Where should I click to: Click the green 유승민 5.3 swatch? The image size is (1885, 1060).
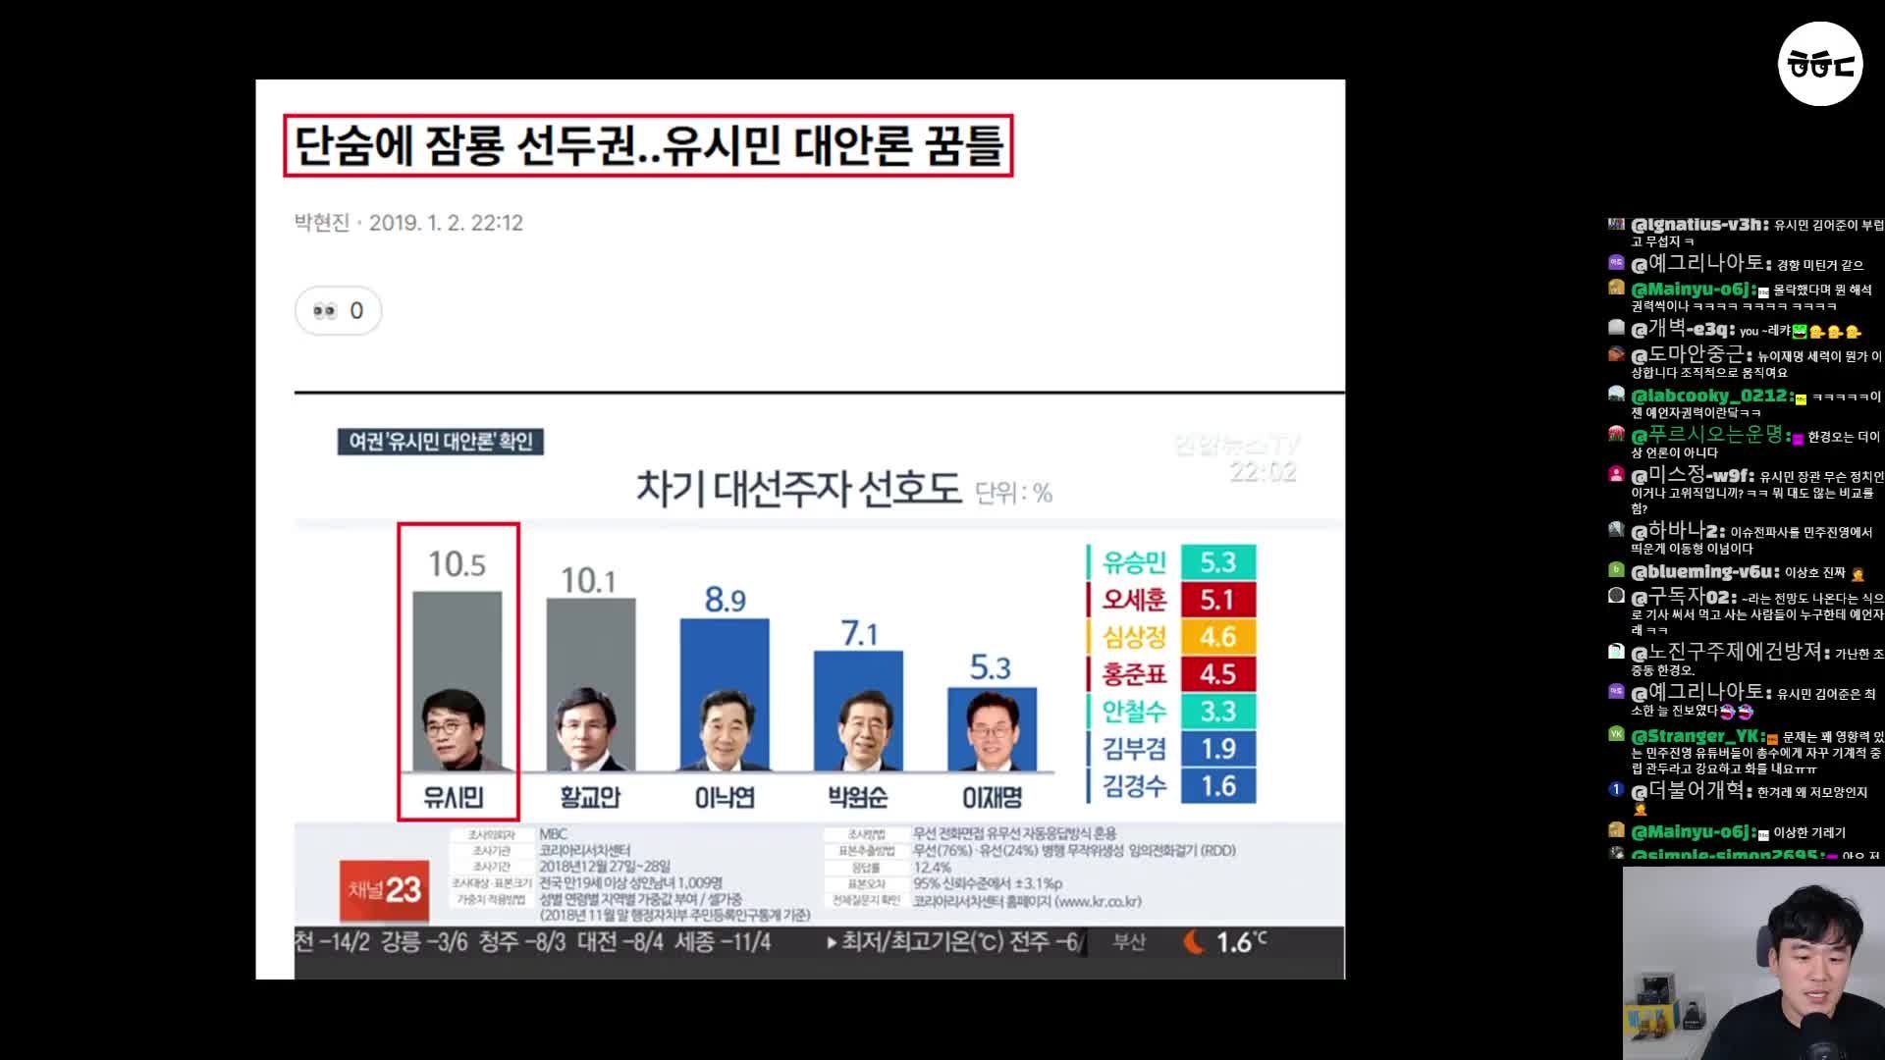1218,562
